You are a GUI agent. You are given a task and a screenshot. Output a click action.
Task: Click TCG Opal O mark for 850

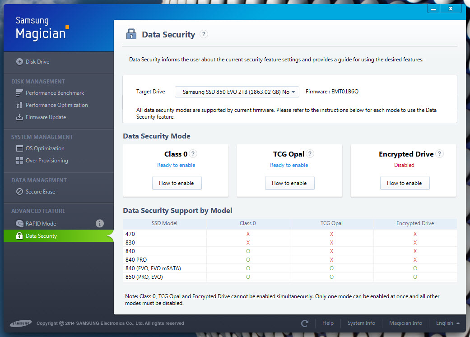tap(331, 277)
